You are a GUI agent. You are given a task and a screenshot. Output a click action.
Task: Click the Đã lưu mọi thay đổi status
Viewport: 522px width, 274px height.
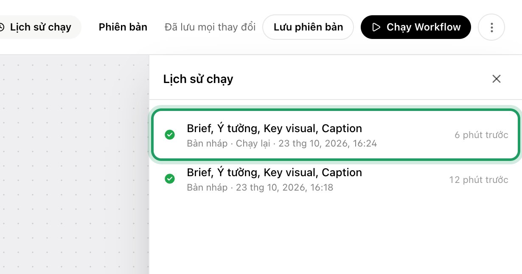210,27
